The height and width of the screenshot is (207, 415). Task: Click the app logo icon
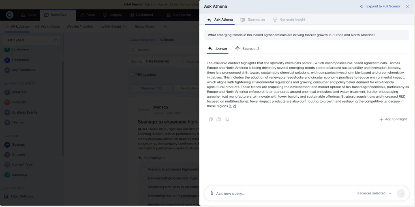click(x=10, y=15)
